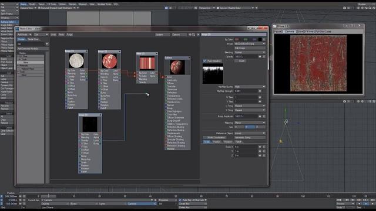The width and height of the screenshot is (376, 211).
Task: Click the Opacity value field
Action: (246, 57)
